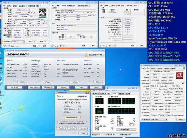
Task: Click the 'CPU: 2058 RPM' overlay line
Action: point(157,49)
